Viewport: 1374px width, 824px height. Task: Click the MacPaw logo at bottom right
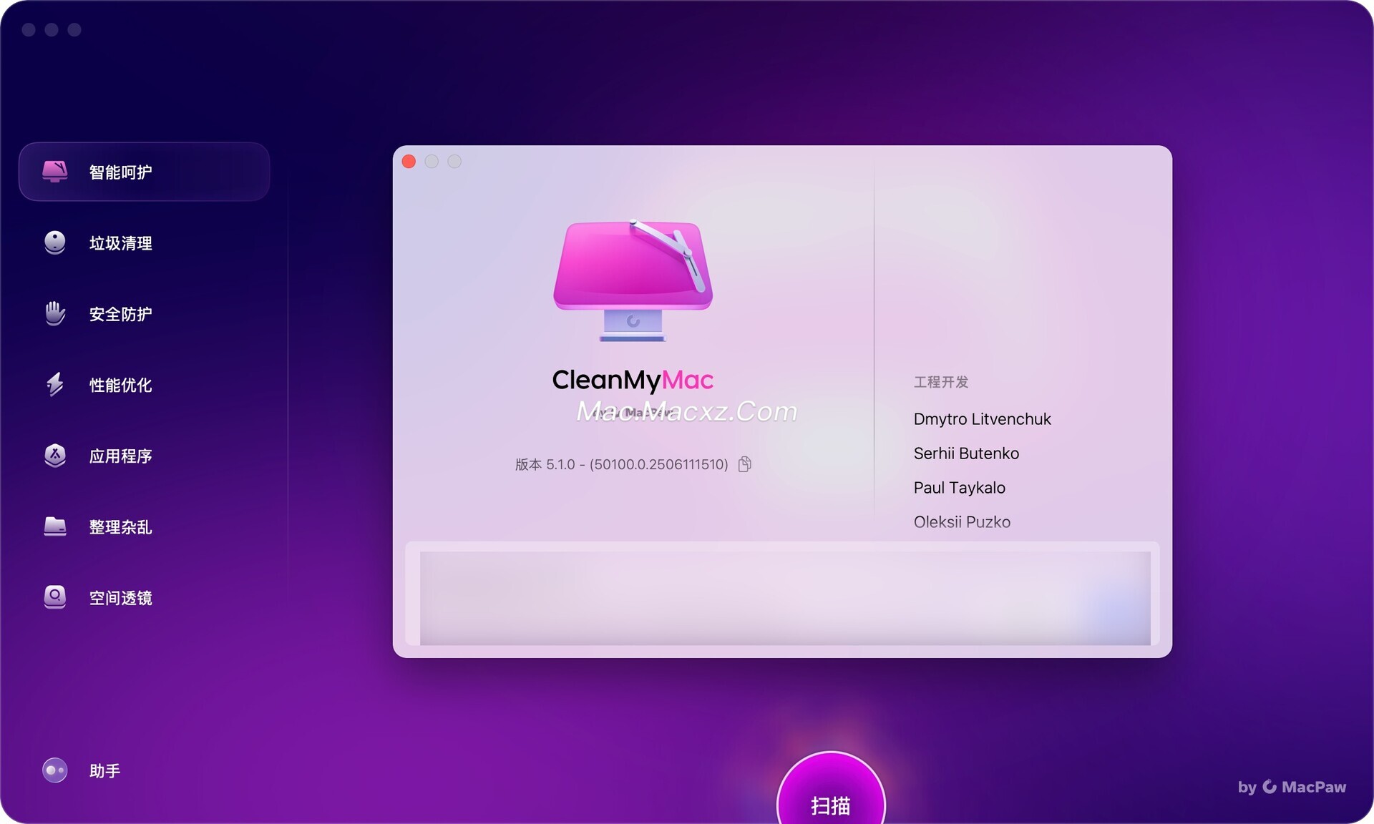coord(1292,787)
